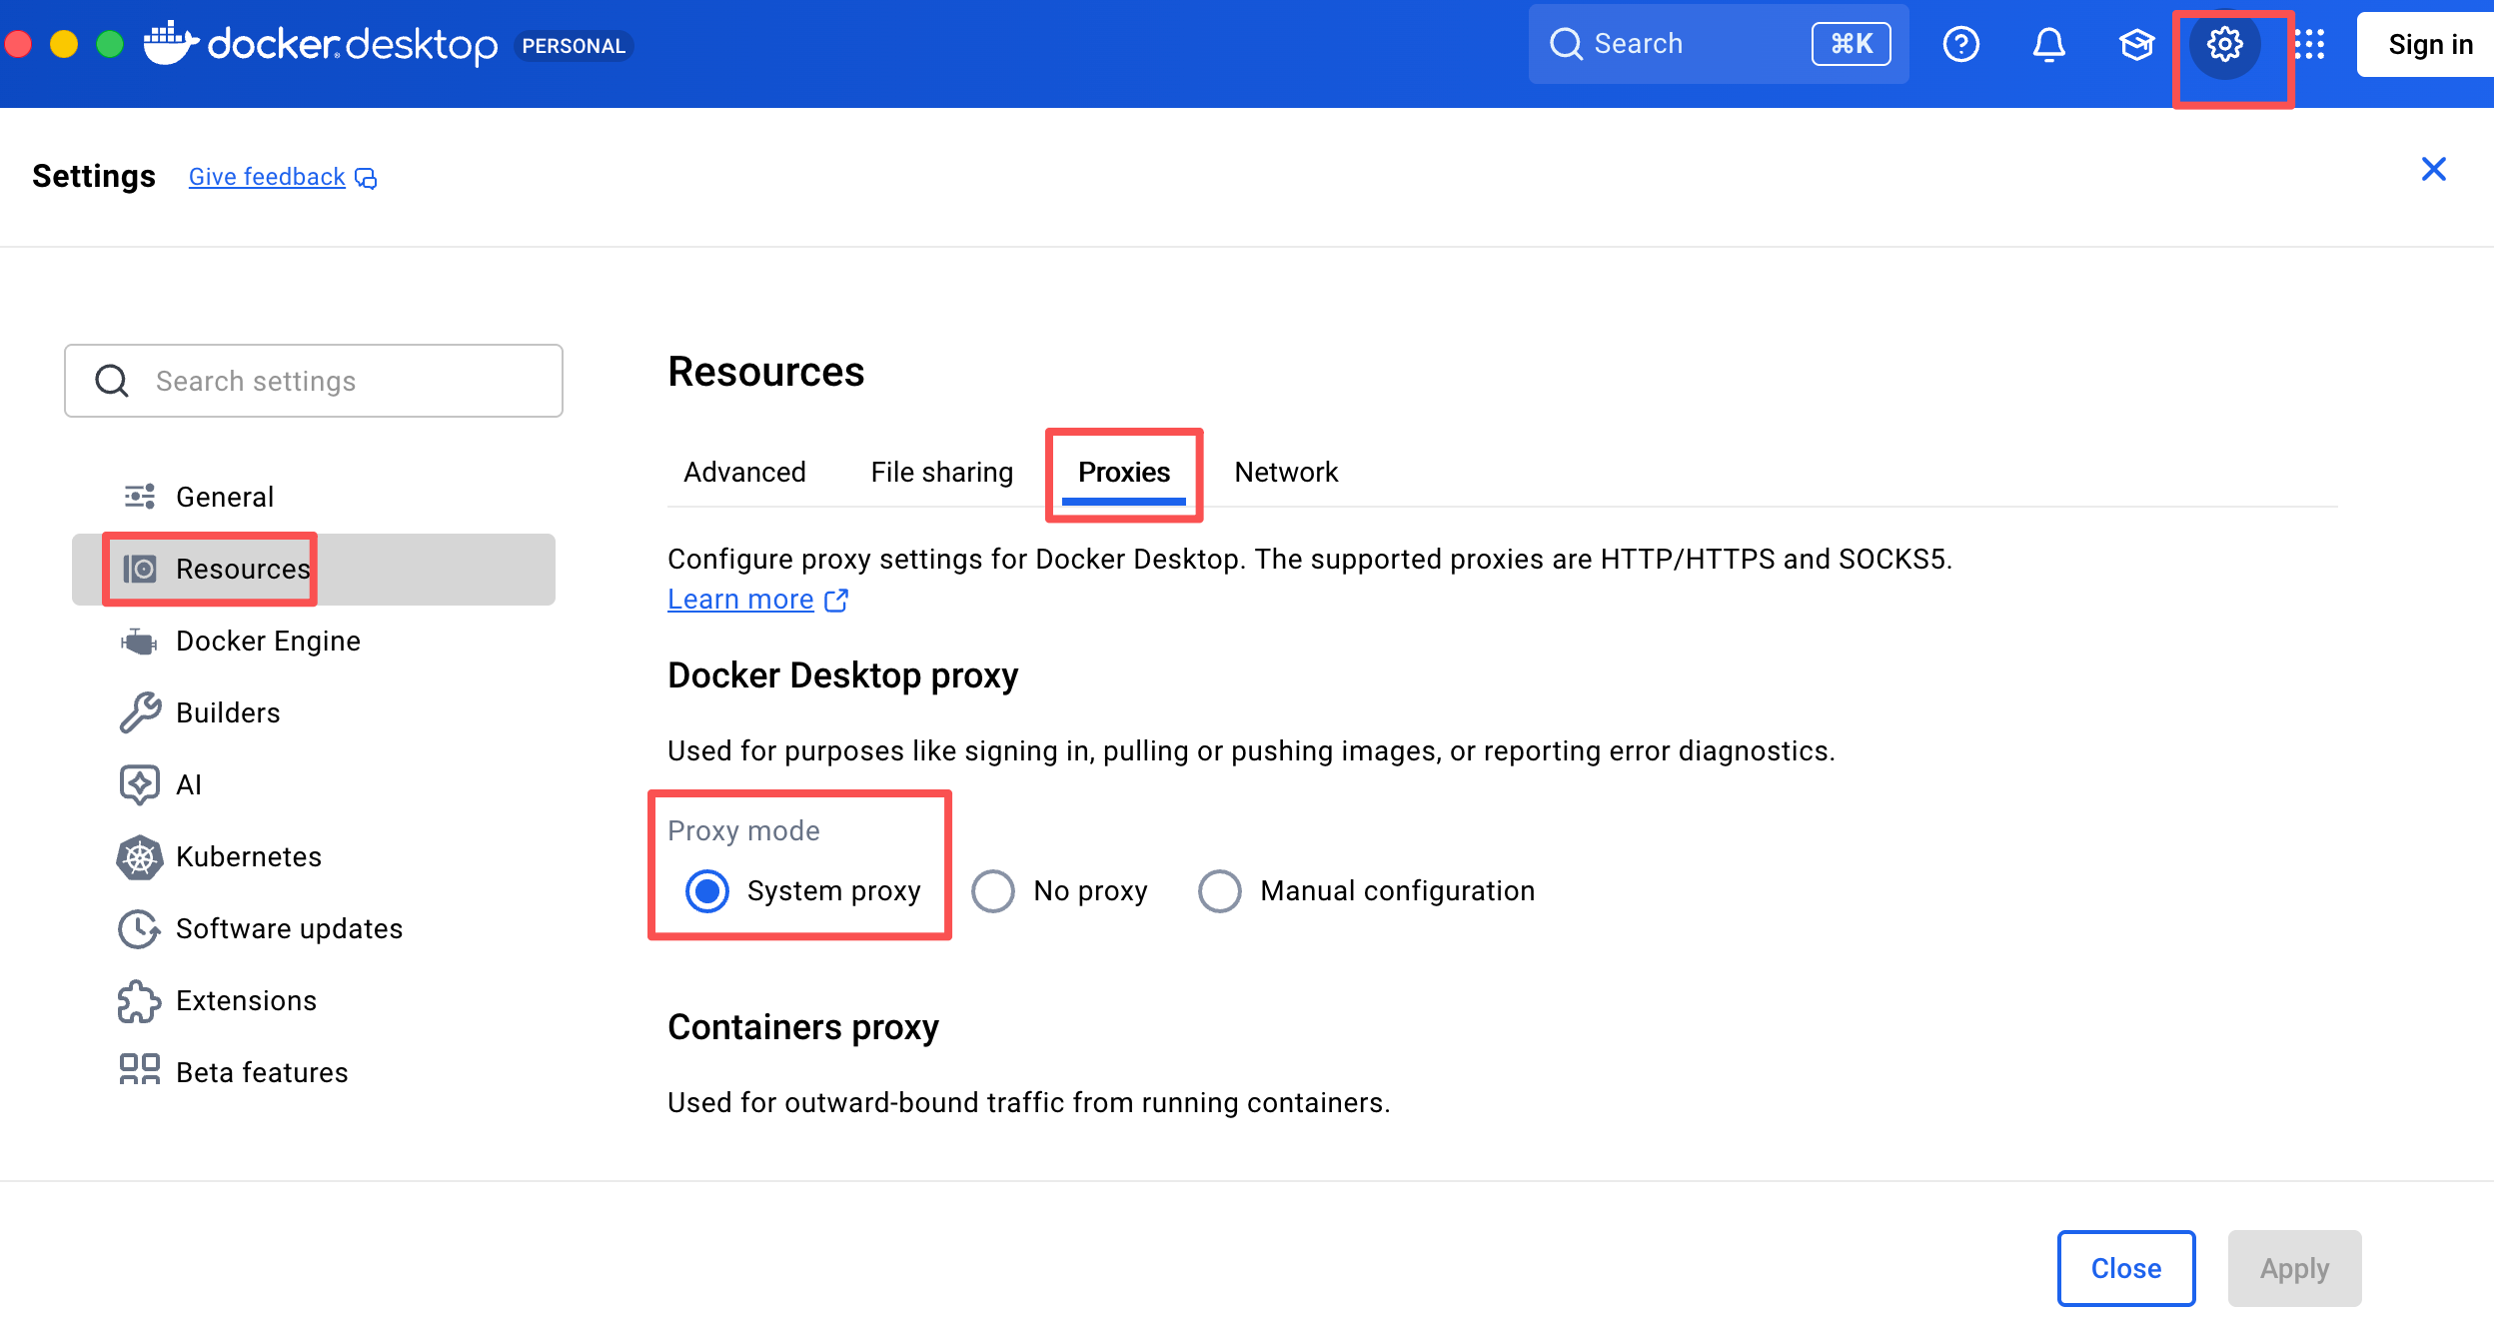Open the apps grid icon
This screenshot has height=1329, width=2494.
pyautogui.click(x=2309, y=45)
